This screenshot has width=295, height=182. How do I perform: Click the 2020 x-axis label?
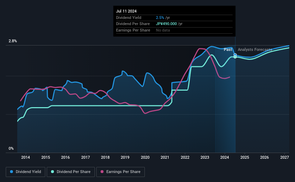pos(145,157)
